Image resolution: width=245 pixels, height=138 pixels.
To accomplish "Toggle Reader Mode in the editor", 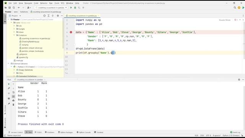I will 225,20.
